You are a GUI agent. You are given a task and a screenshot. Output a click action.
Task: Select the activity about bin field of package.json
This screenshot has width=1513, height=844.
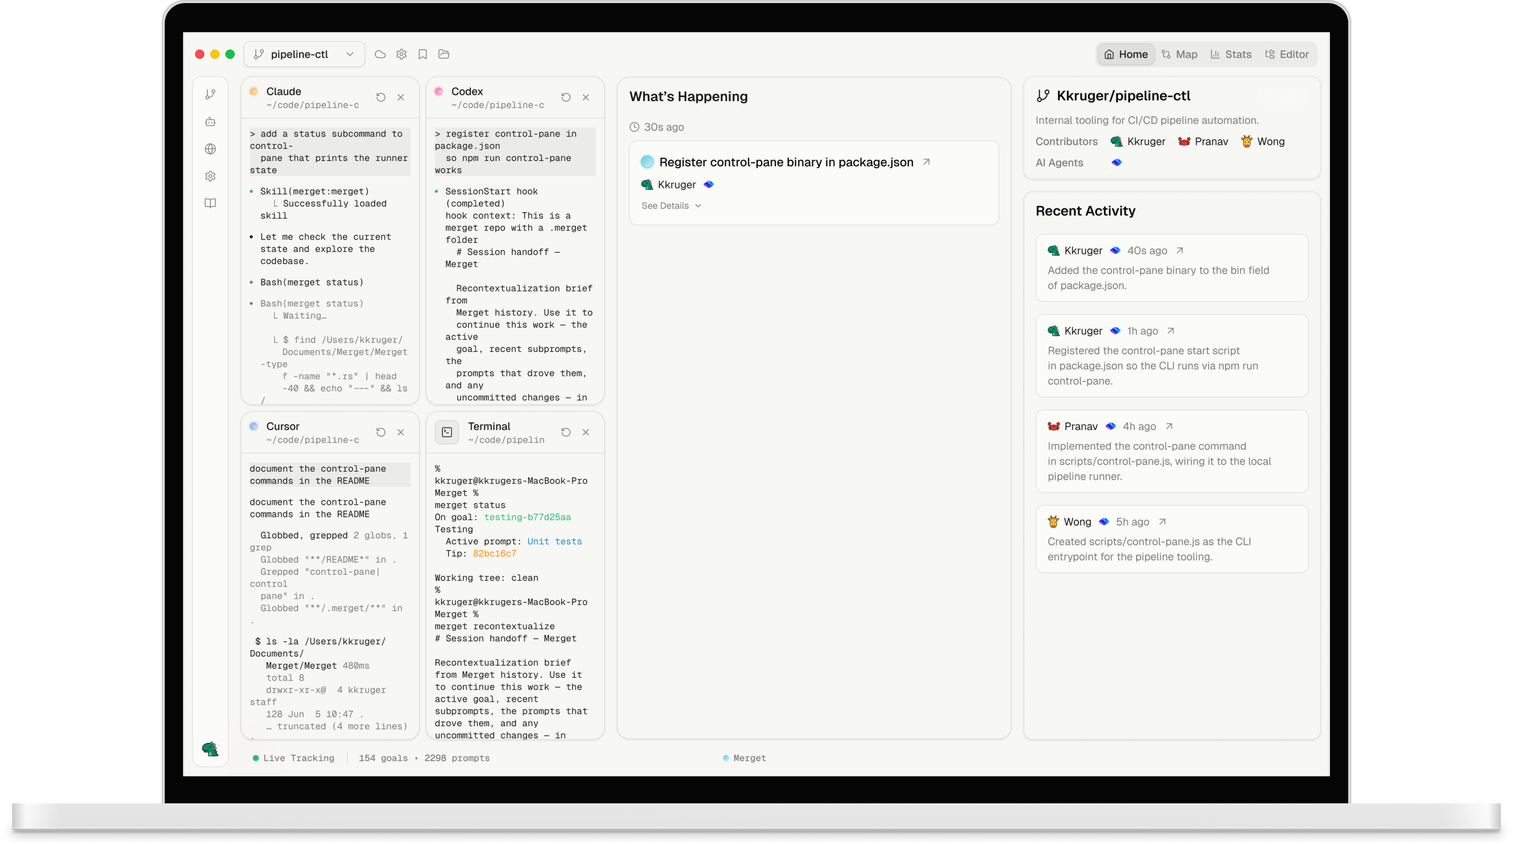[1172, 268]
